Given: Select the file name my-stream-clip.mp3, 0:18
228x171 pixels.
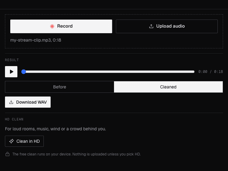Looking at the screenshot, I should click(36, 40).
